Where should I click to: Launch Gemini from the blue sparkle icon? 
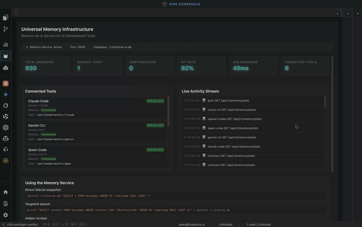(x=6, y=95)
